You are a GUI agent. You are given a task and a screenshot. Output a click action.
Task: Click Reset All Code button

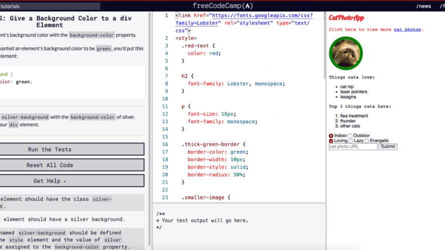[72, 165]
